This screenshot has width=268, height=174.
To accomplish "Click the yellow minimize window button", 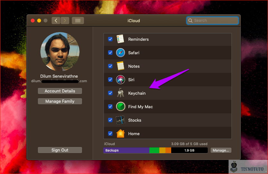I will pos(39,21).
